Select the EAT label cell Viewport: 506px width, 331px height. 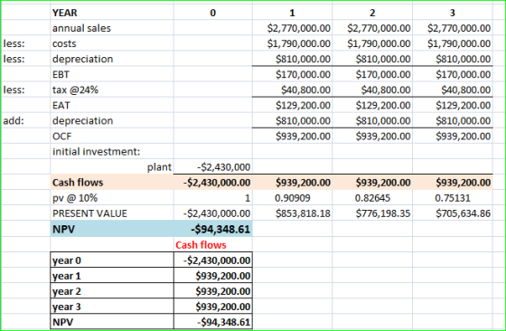[x=112, y=105]
